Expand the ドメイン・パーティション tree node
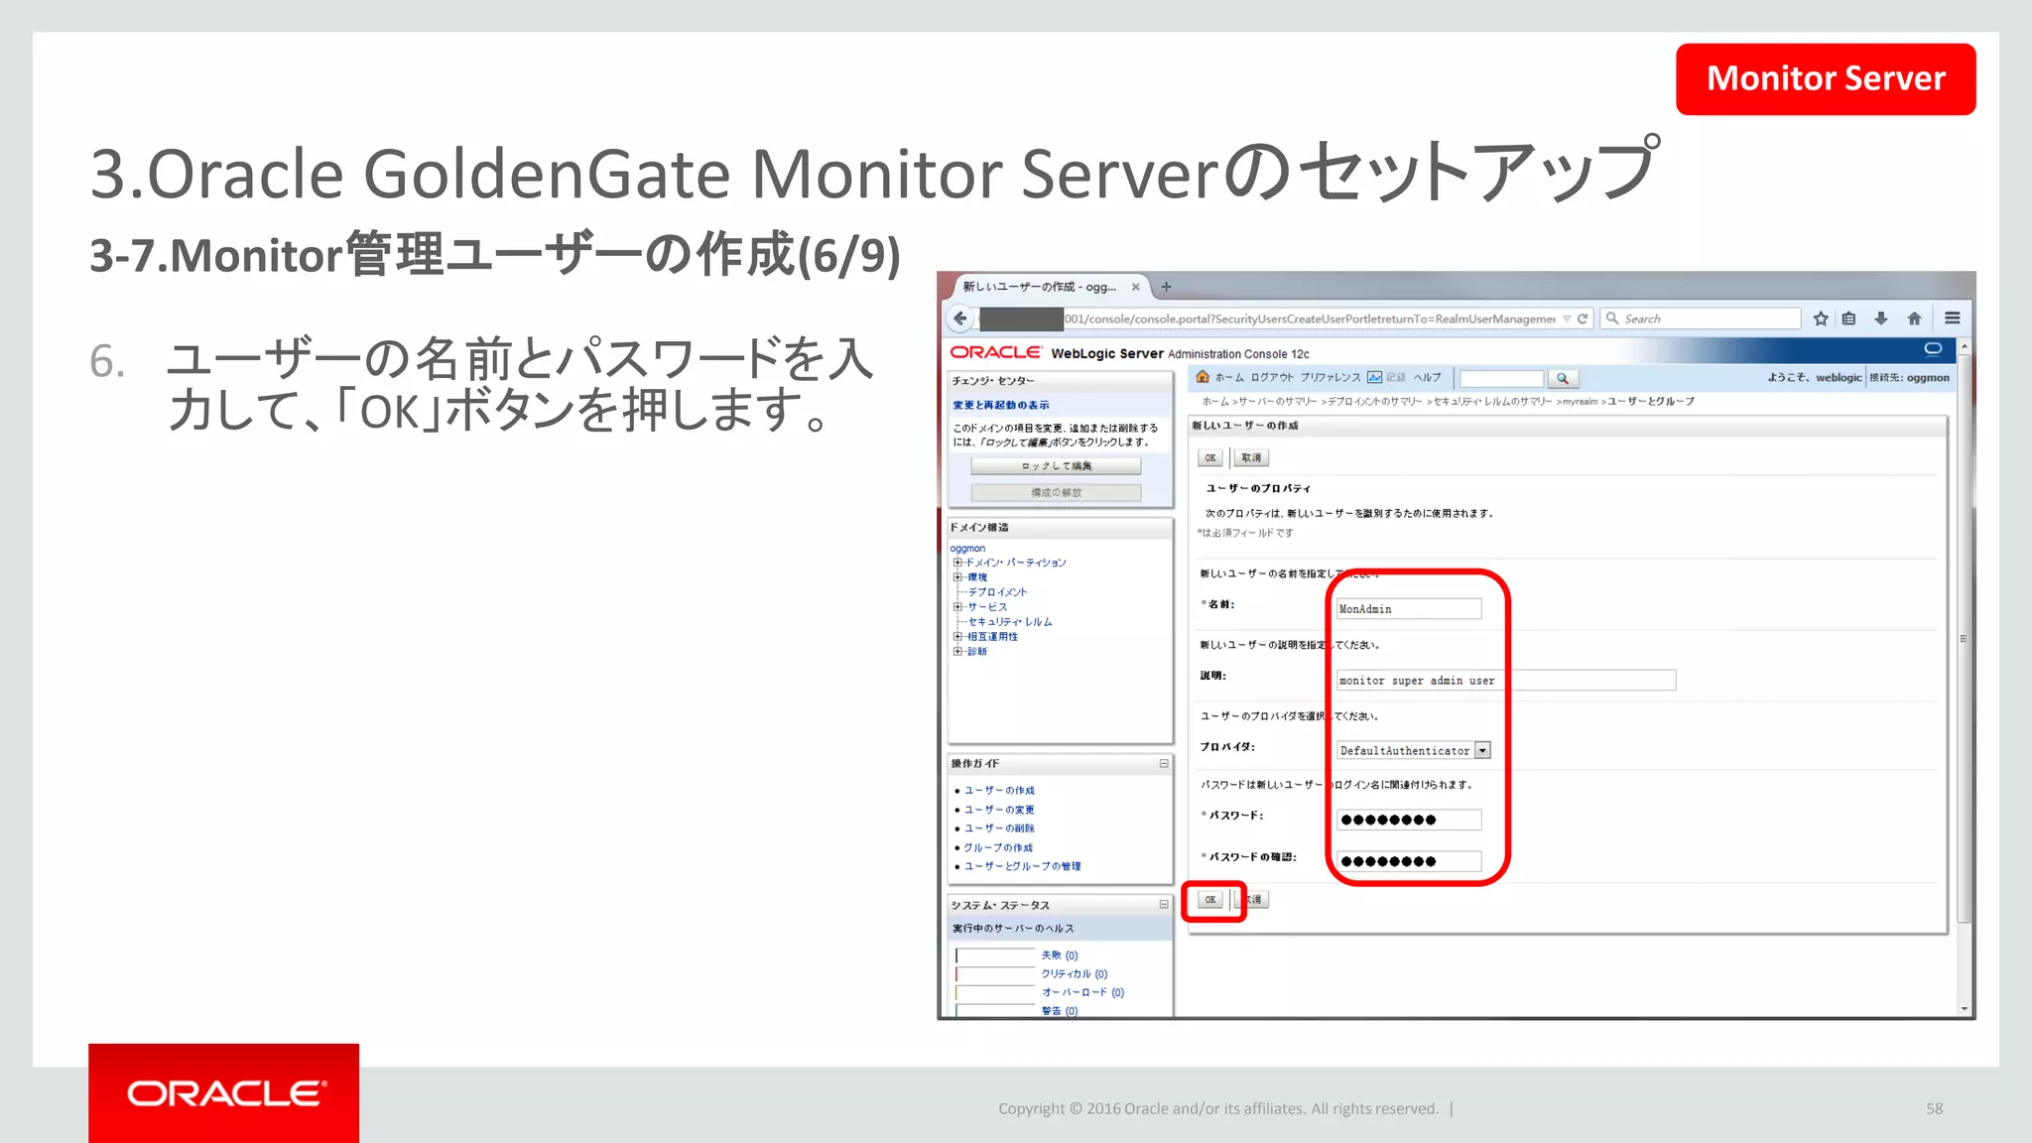The image size is (2032, 1143). 957,563
